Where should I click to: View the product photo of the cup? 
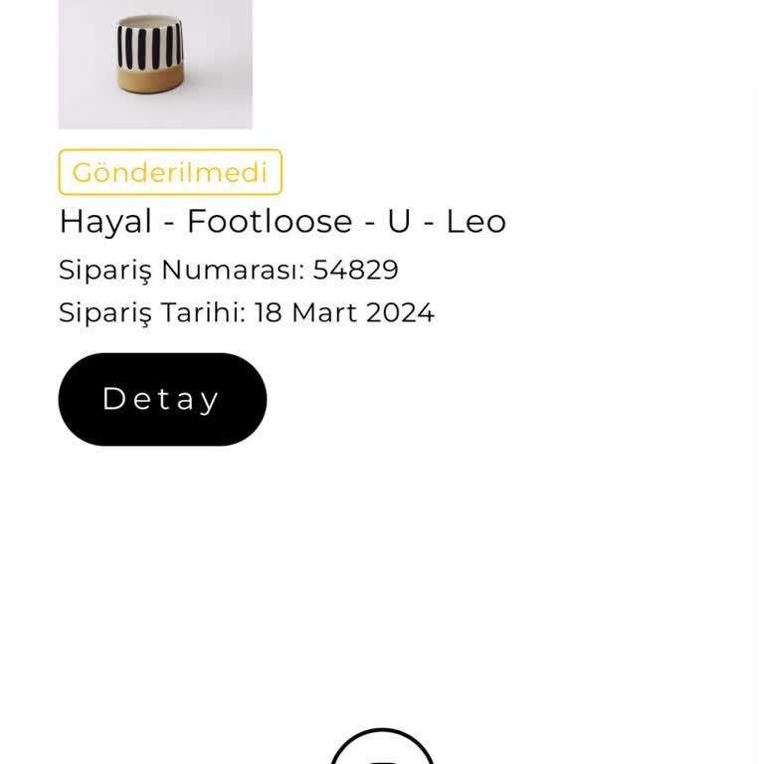point(155,62)
